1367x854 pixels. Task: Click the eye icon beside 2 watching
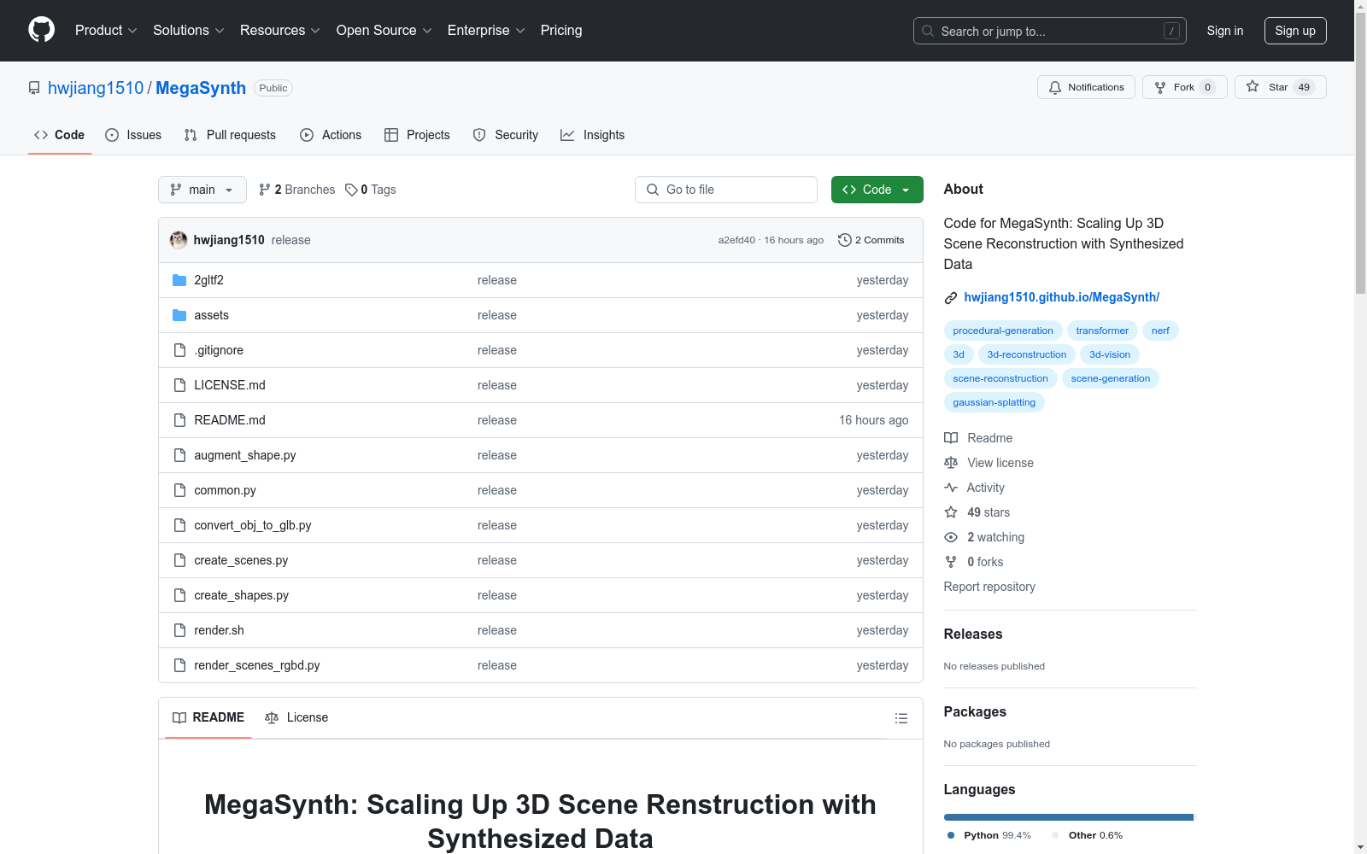[x=951, y=537]
